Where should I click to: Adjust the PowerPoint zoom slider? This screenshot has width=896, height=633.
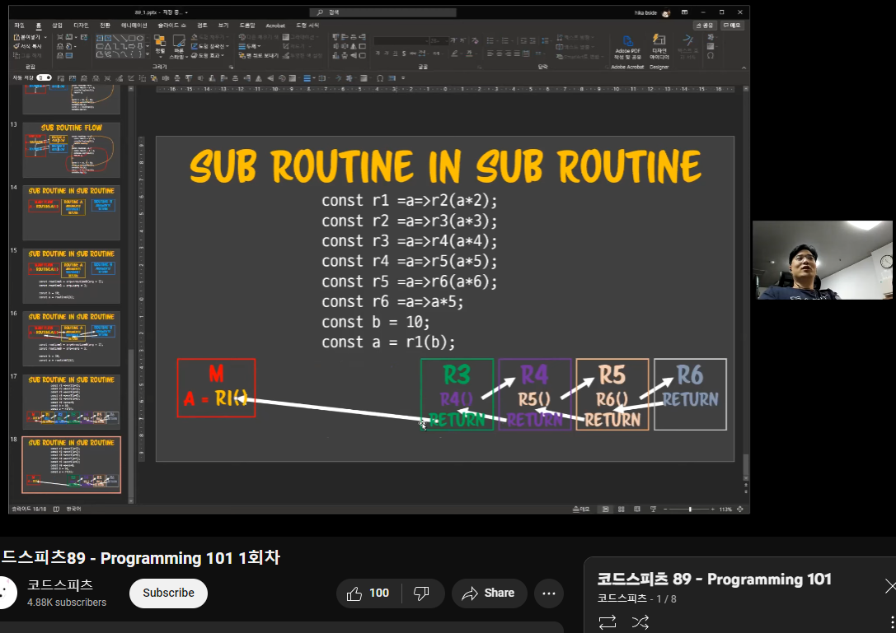[689, 510]
